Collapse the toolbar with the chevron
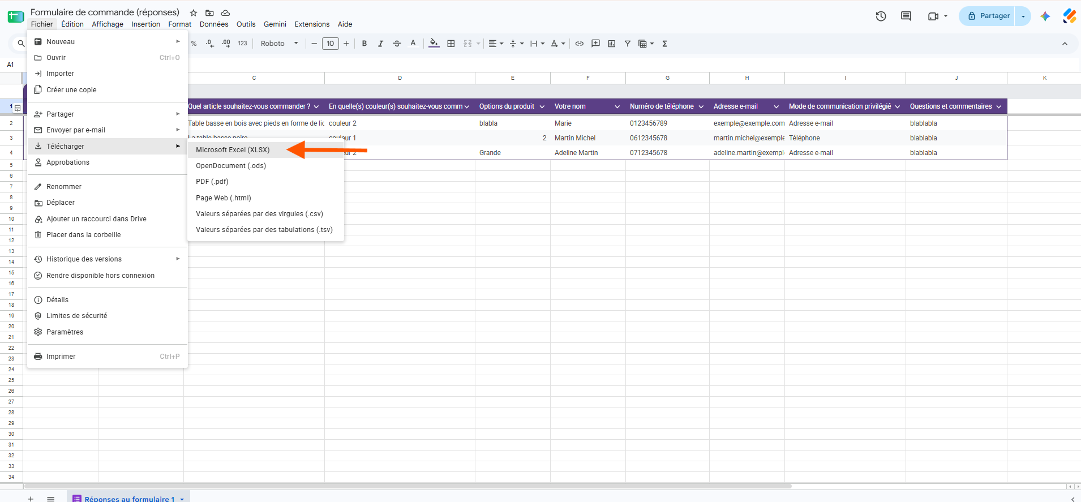The height and width of the screenshot is (502, 1081). pos(1065,44)
